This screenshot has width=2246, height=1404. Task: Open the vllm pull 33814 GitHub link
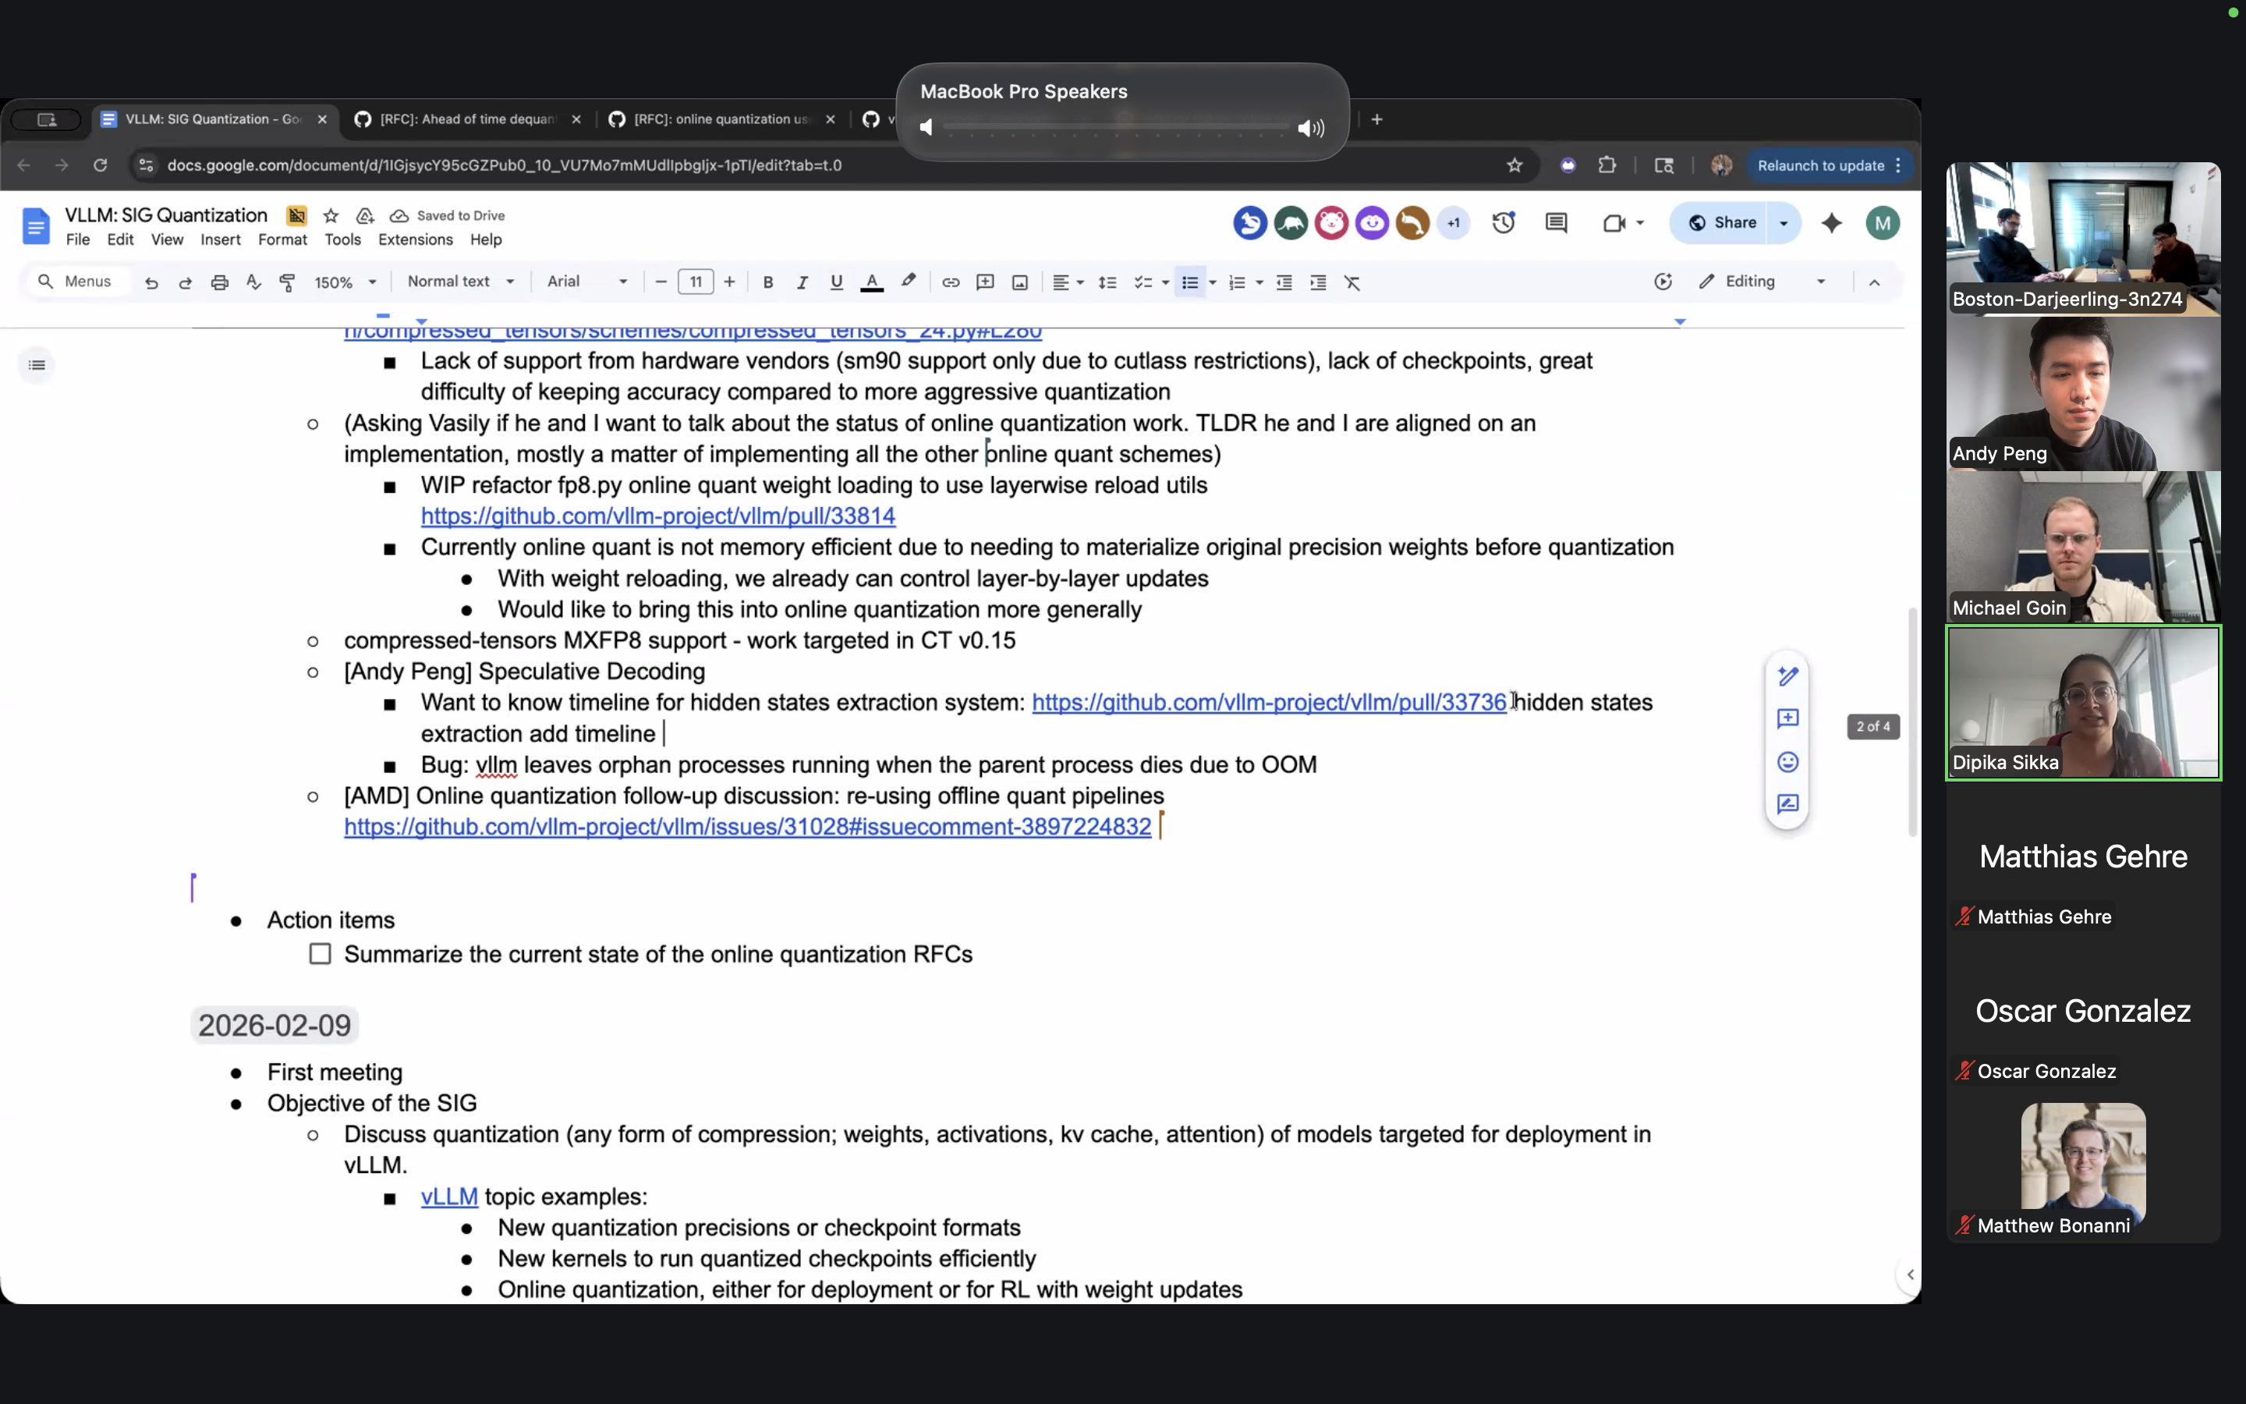(x=657, y=516)
